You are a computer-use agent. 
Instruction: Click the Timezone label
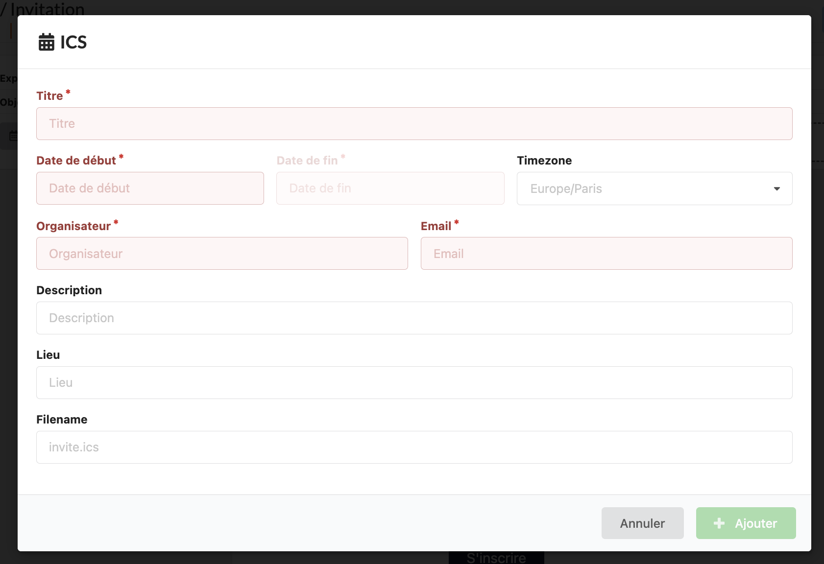(x=544, y=161)
